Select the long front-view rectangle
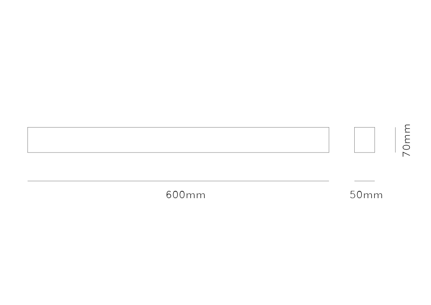 point(178,140)
